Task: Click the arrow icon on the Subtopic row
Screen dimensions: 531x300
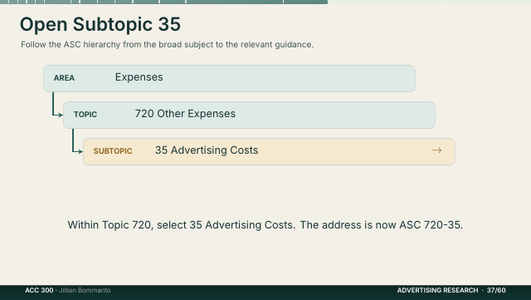Action: [x=437, y=150]
